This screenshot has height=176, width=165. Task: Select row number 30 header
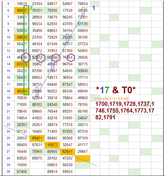pyautogui.click(x=8, y=172)
